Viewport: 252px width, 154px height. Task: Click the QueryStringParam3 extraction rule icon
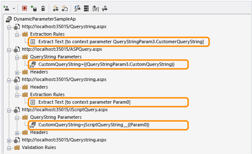pyautogui.click(x=33, y=42)
